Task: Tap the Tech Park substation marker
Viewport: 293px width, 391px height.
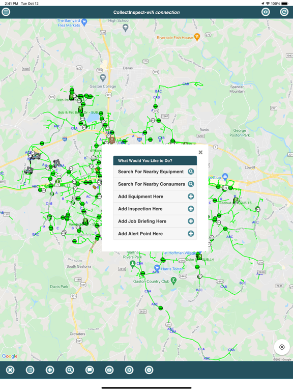Action: click(x=72, y=97)
